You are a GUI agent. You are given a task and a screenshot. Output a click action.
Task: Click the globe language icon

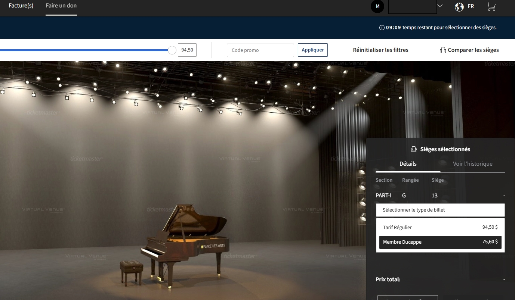[459, 7]
